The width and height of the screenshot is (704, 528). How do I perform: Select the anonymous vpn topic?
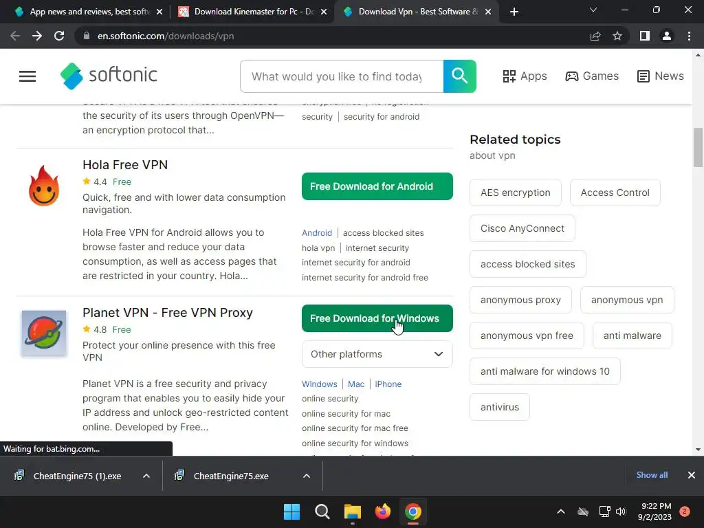click(627, 300)
